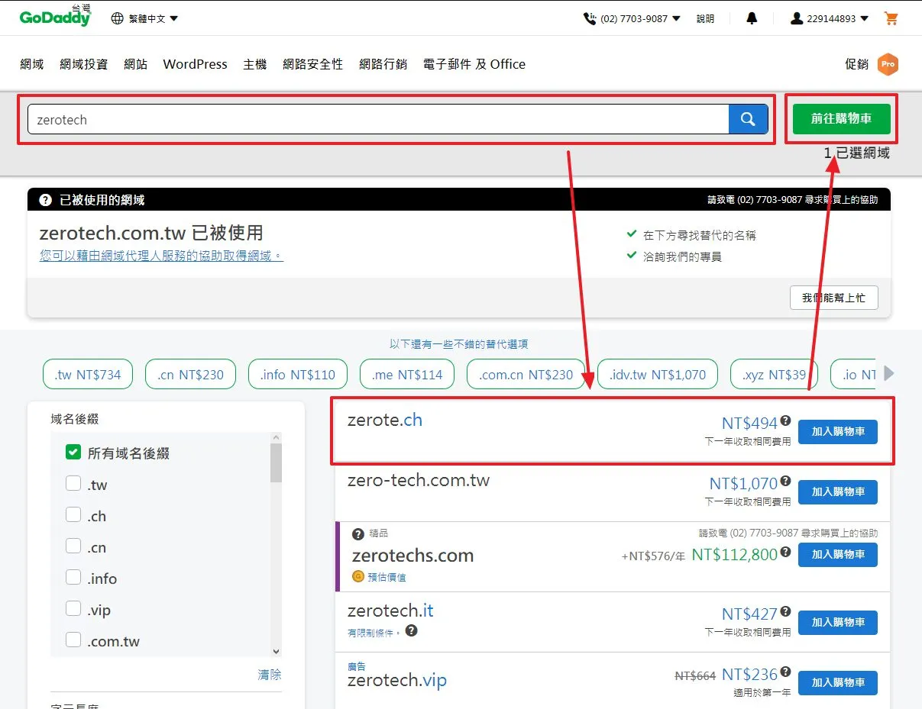Click the GoDaddy logo
The height and width of the screenshot is (709, 922).
point(56,17)
